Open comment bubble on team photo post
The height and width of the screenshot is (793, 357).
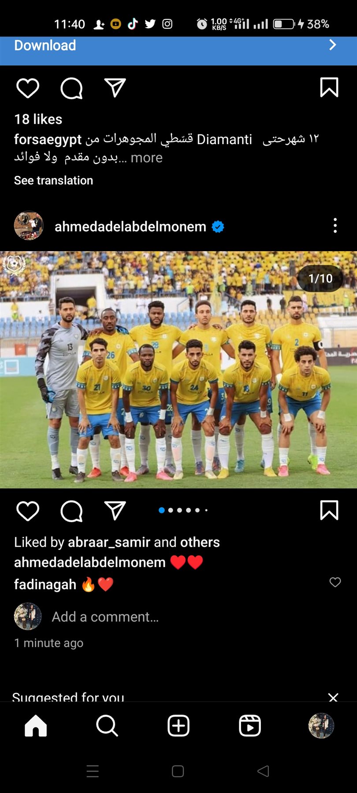click(71, 511)
